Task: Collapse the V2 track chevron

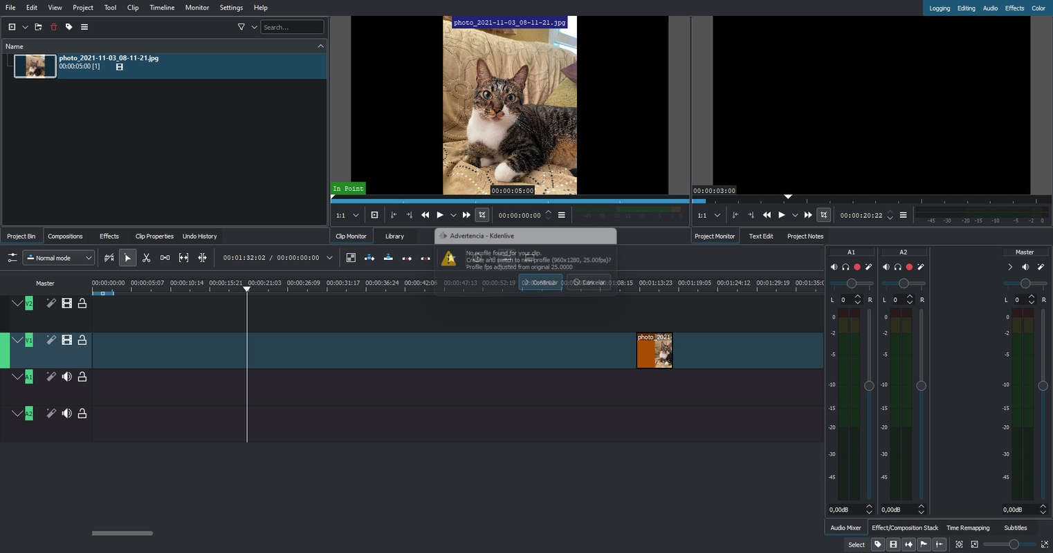Action: (17, 303)
